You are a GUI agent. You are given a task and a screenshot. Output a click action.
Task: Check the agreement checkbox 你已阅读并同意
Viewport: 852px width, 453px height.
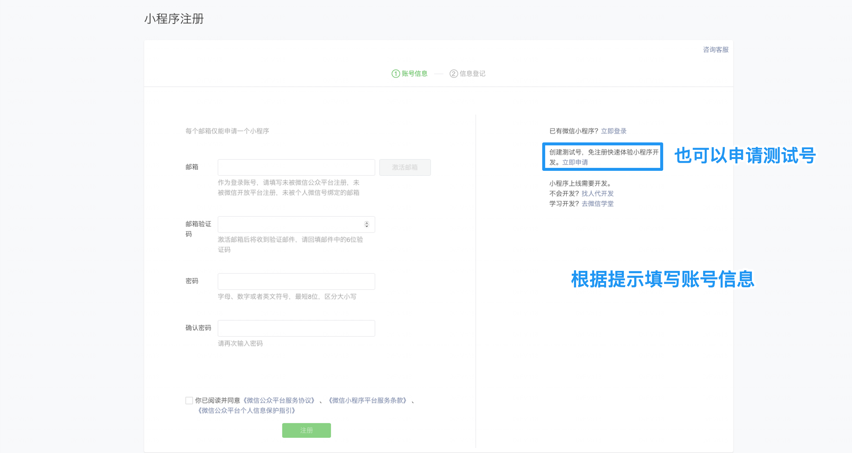point(189,401)
